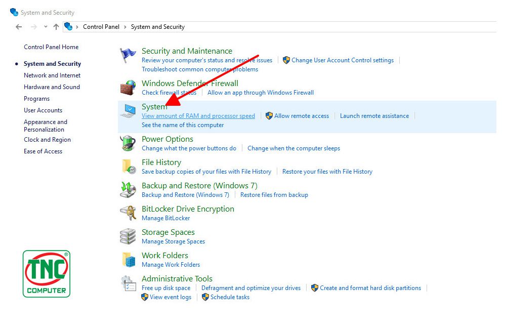This screenshot has width=506, height=329.
Task: Open Ease of Access category
Action: click(43, 151)
